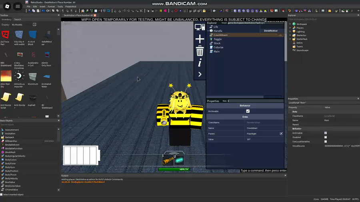Toggle Archivable checkbox in in-game Properties

click(x=248, y=111)
